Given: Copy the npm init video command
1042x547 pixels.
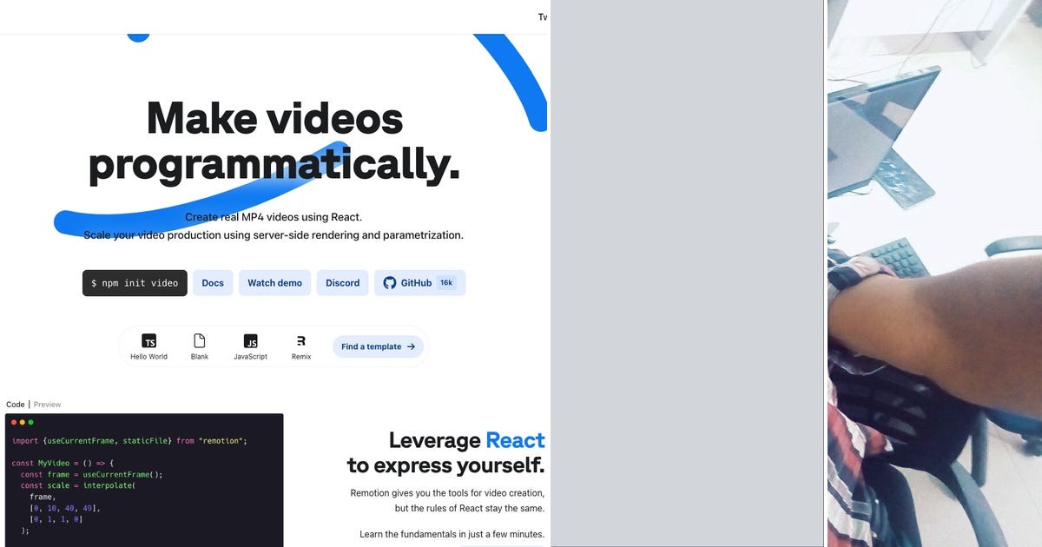Looking at the screenshot, I should [135, 283].
